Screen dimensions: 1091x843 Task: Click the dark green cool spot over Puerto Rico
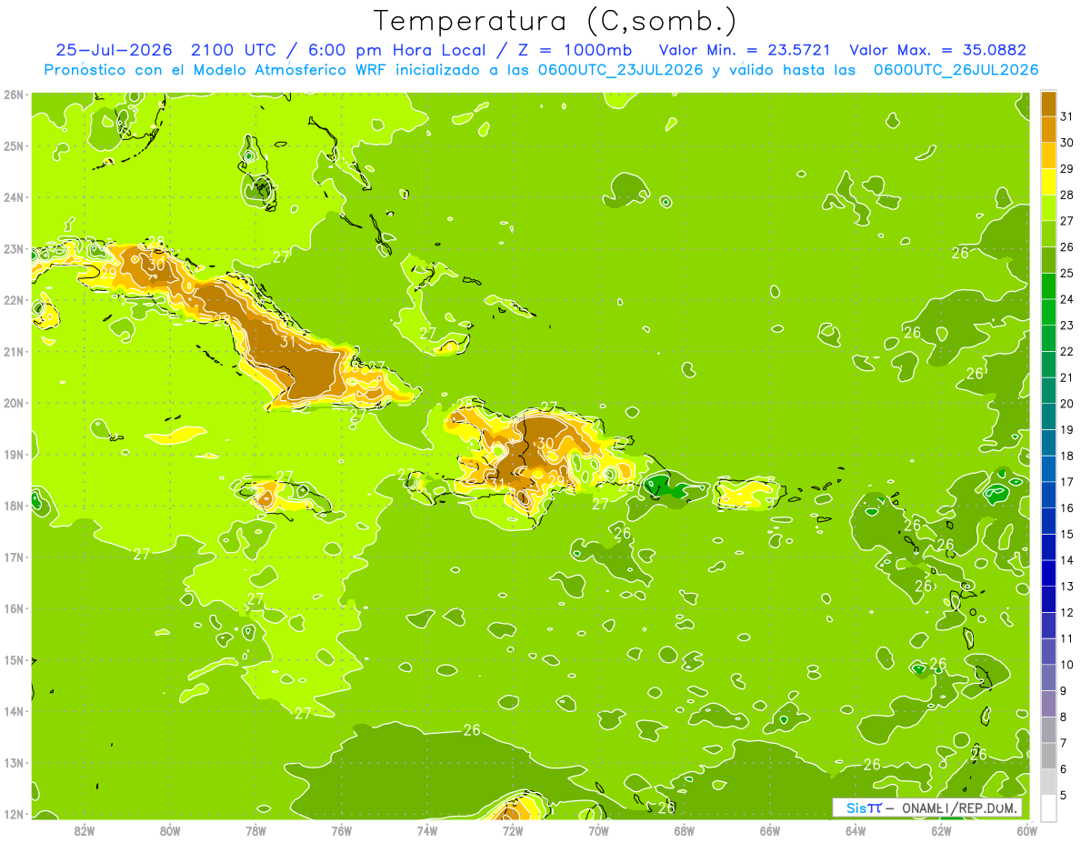coord(666,488)
